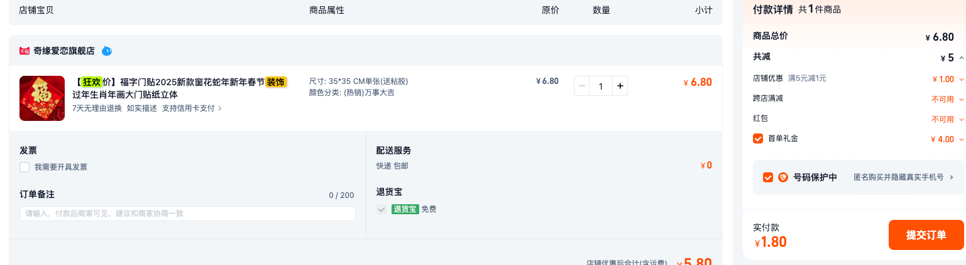The image size is (966, 265).
Task: Tick the 我需要开具发票 checkbox
Action: pyautogui.click(x=25, y=167)
